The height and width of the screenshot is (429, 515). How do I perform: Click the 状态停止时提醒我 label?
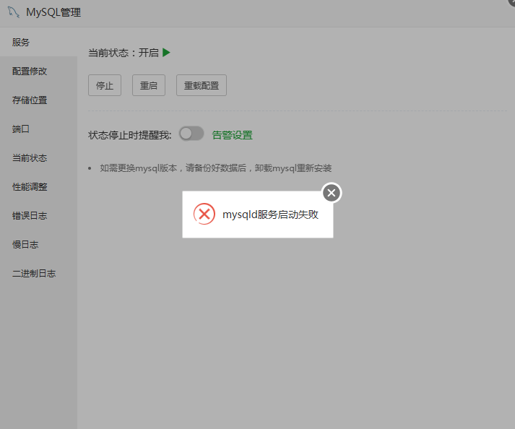point(130,135)
